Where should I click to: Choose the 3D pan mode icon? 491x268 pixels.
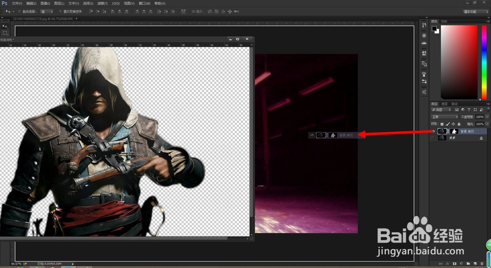pos(223,11)
